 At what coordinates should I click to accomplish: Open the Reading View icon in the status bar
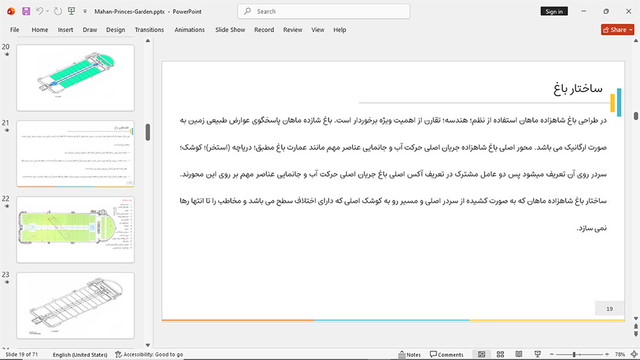point(519,354)
